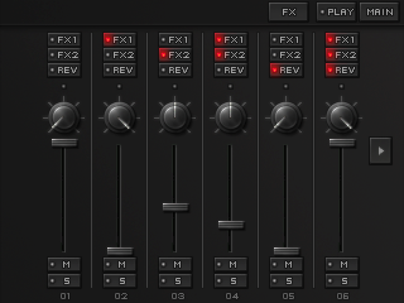The image size is (404, 303).
Task: Click channel 06 volume fader handle
Action: pos(342,143)
